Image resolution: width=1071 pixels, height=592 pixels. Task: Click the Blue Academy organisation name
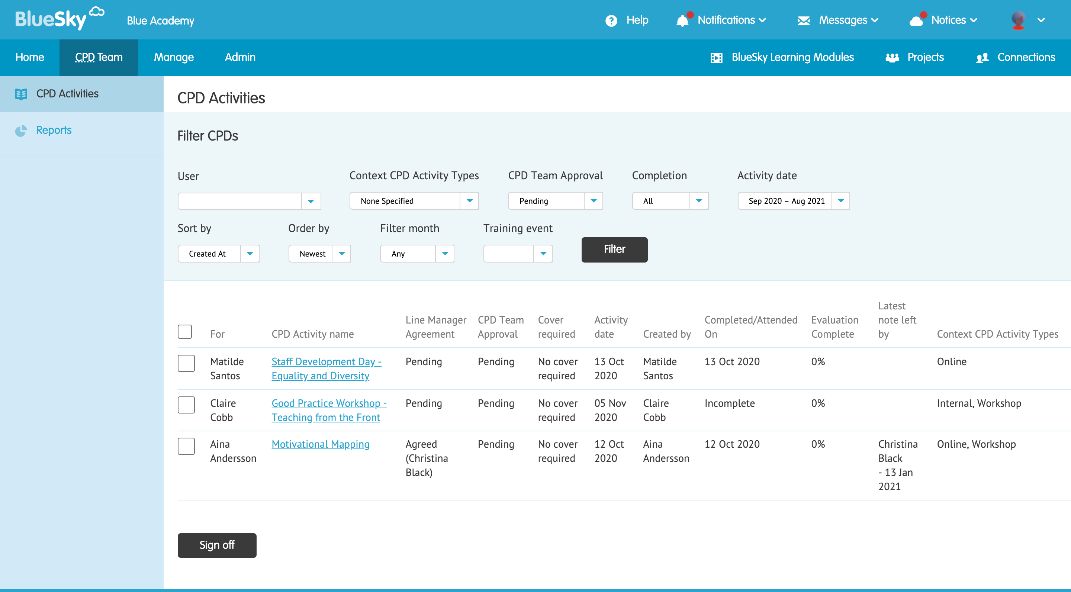click(x=161, y=21)
